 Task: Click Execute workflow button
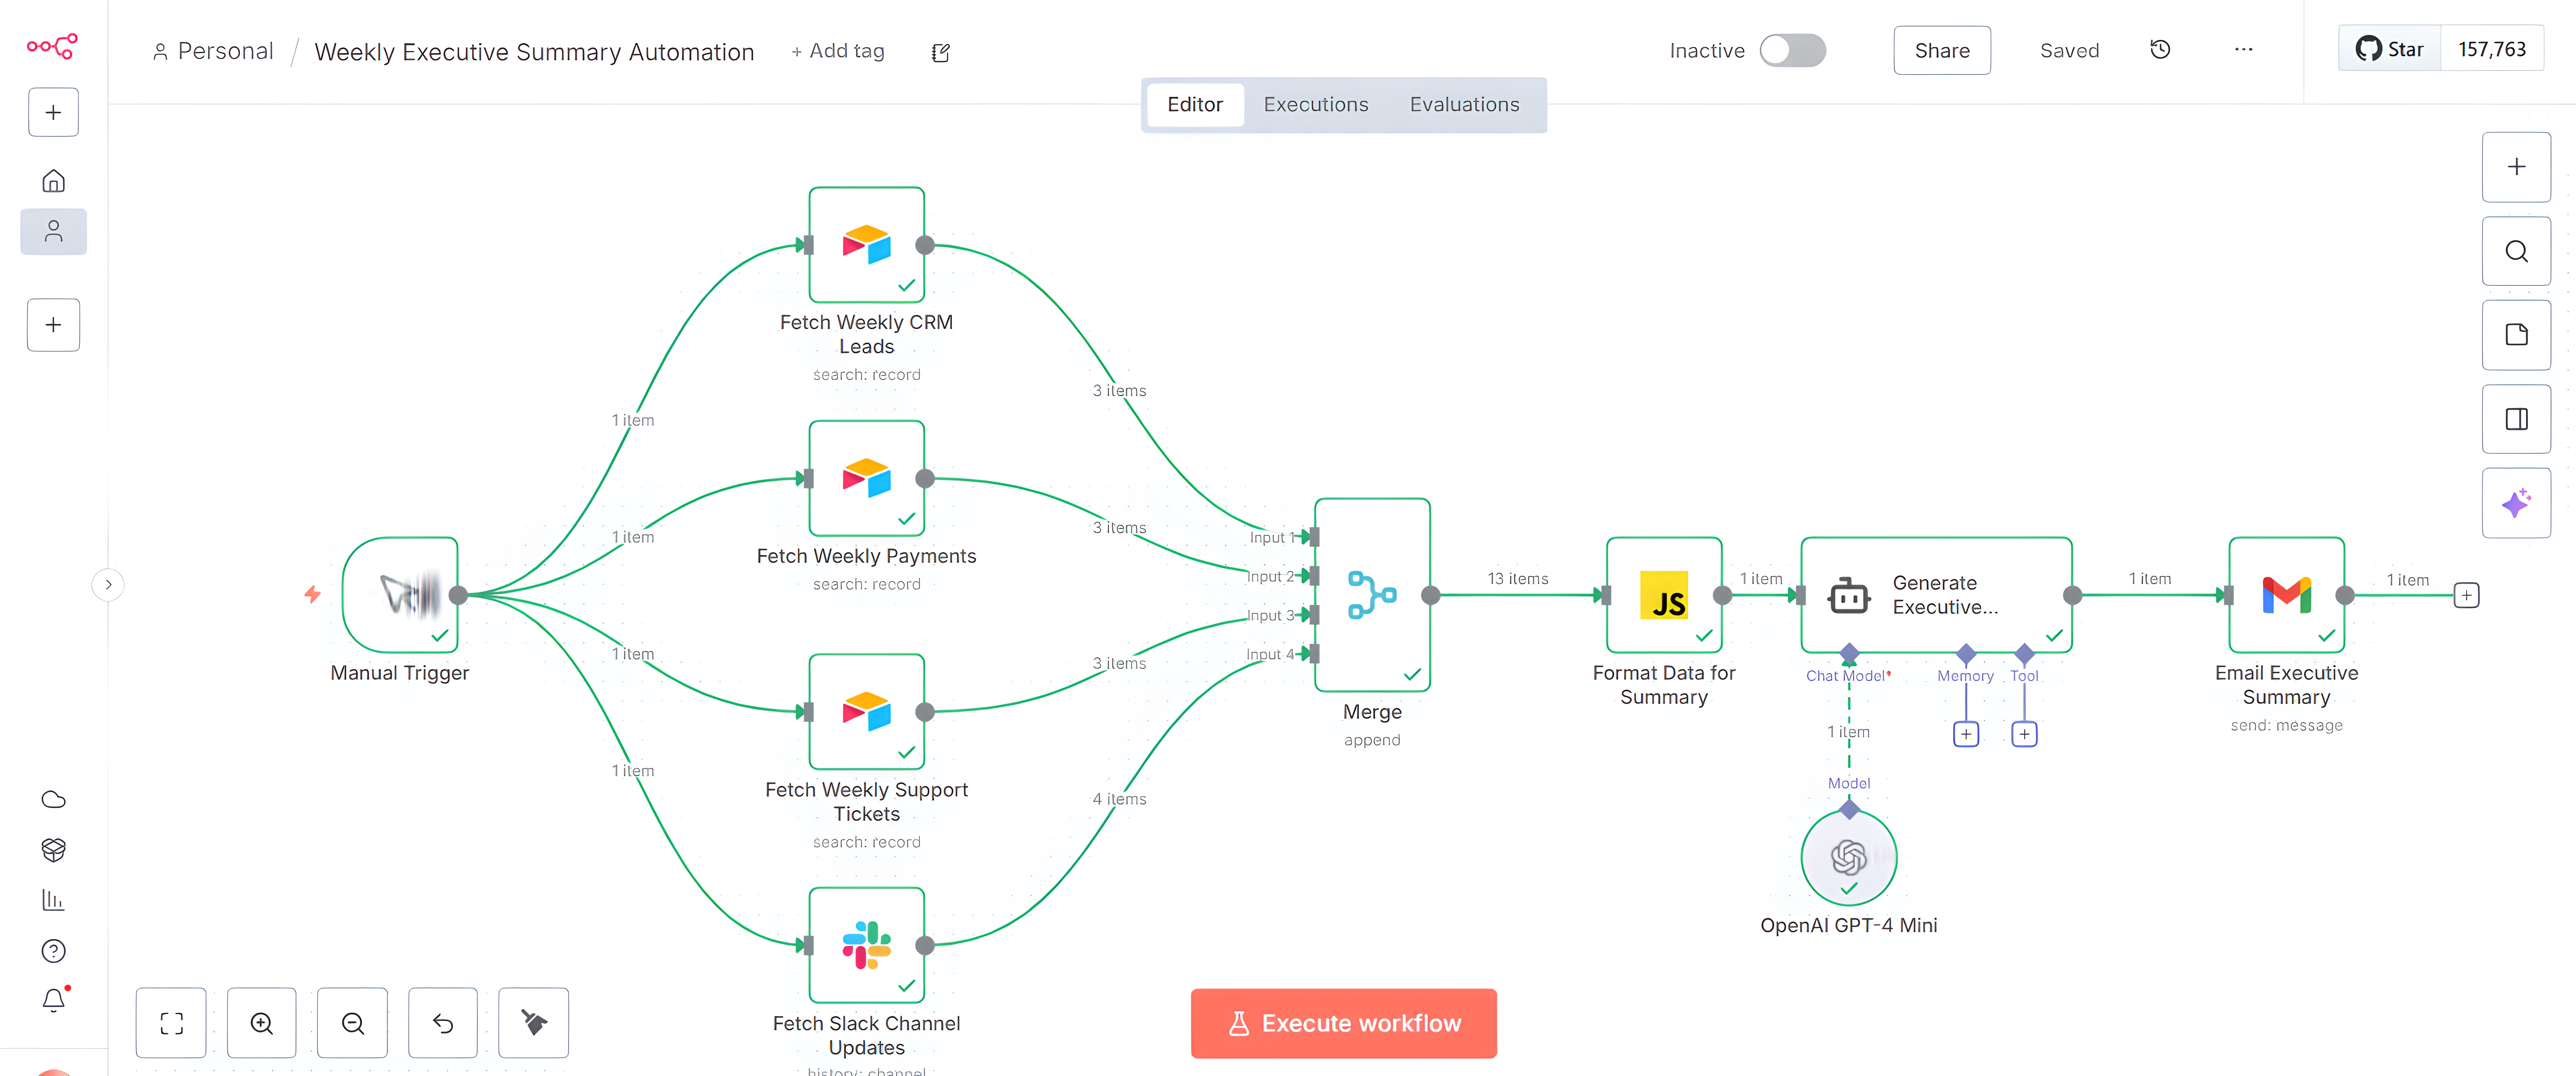tap(1344, 1023)
